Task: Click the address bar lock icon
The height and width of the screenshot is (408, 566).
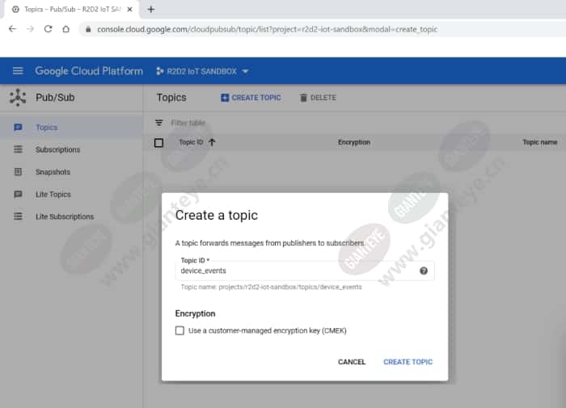Action: (x=88, y=29)
